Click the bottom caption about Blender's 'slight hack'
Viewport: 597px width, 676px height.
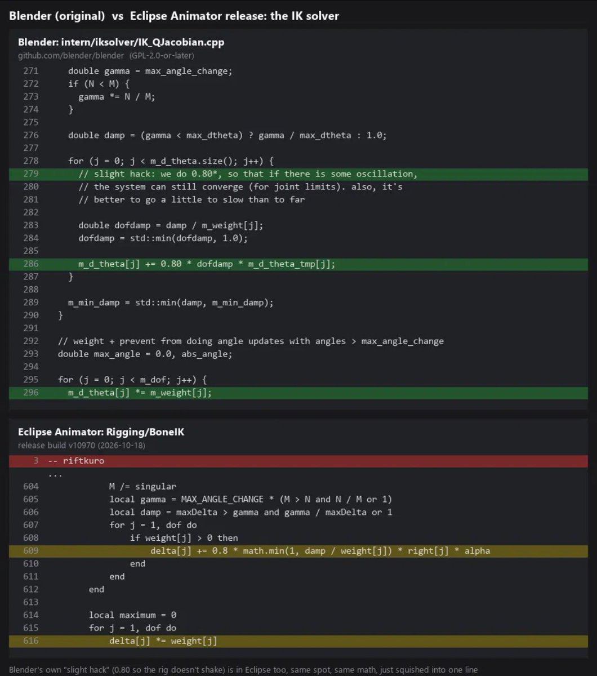(x=243, y=670)
